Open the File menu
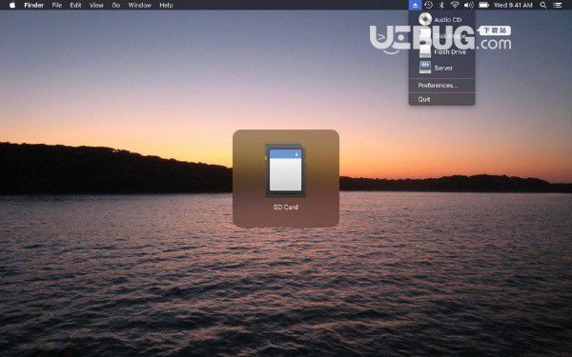This screenshot has height=357, width=572. (57, 5)
